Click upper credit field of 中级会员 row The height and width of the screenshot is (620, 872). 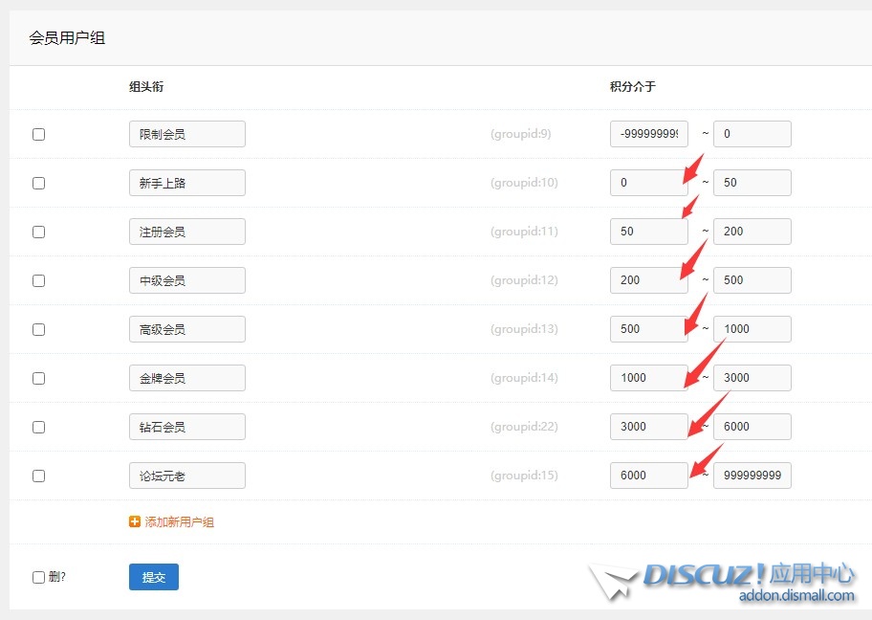(752, 280)
